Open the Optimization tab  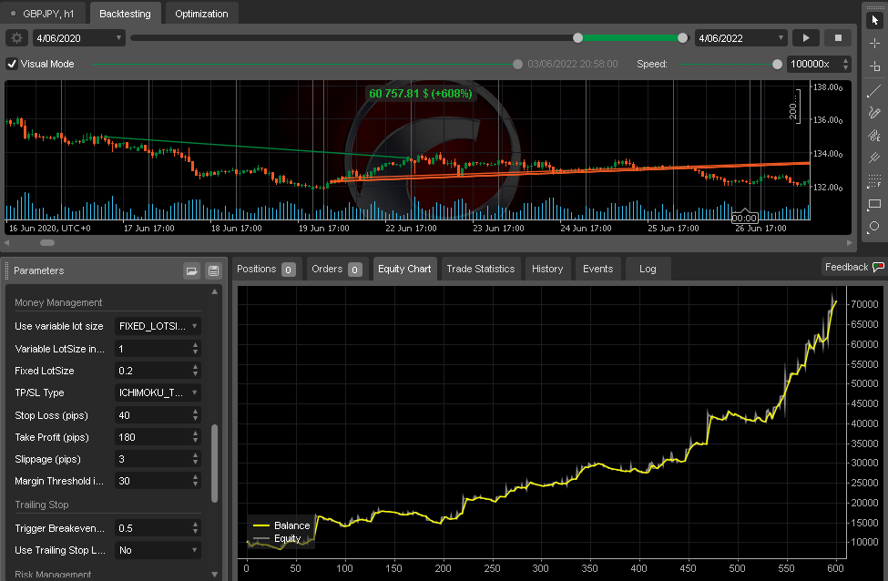pyautogui.click(x=201, y=14)
